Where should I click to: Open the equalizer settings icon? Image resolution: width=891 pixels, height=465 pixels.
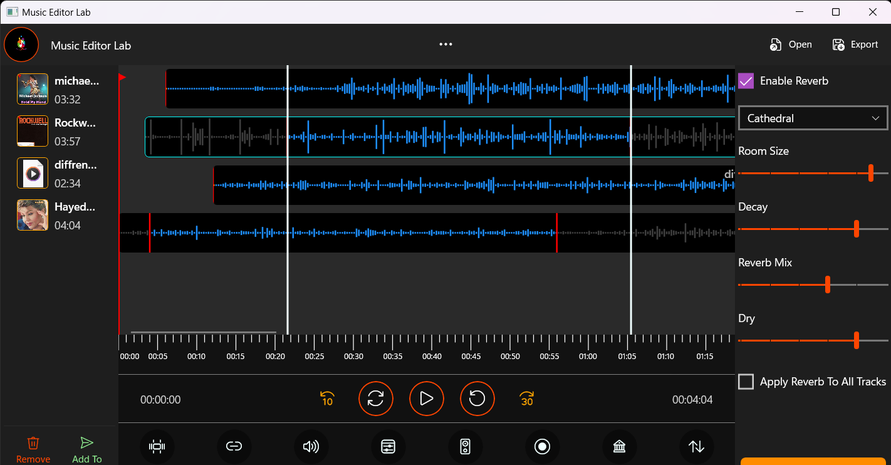click(388, 446)
